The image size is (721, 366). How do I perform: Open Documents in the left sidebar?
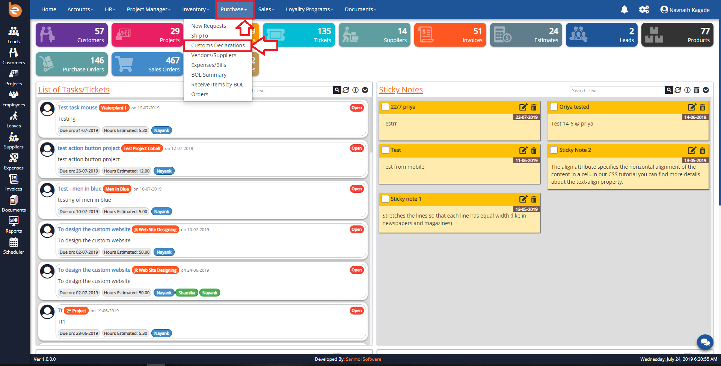coord(14,203)
